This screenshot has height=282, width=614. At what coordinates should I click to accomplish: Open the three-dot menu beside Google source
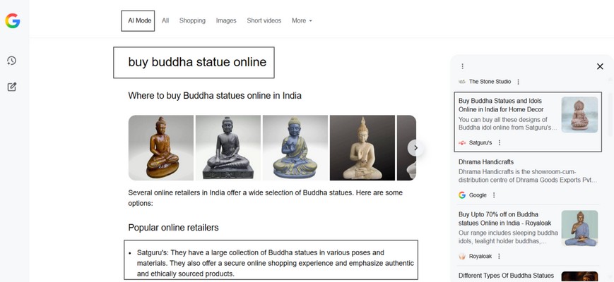pos(494,195)
